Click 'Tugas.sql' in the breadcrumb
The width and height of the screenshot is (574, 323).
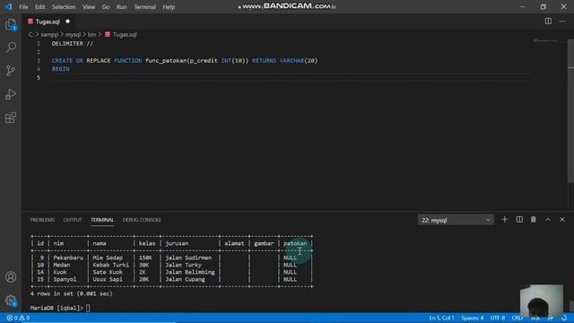(125, 34)
